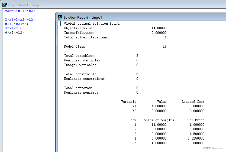Select the Total nonzeros value 8
Viewport: 226px width, 152px height.
click(x=137, y=88)
